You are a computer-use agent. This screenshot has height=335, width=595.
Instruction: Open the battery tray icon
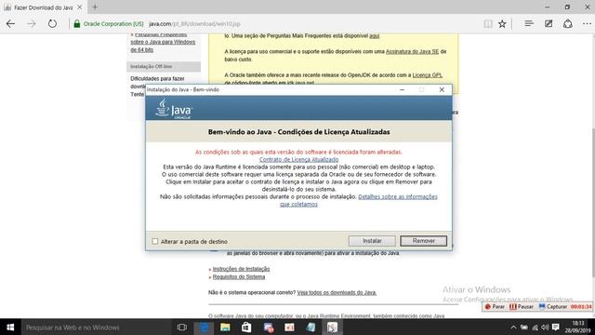tap(524, 327)
